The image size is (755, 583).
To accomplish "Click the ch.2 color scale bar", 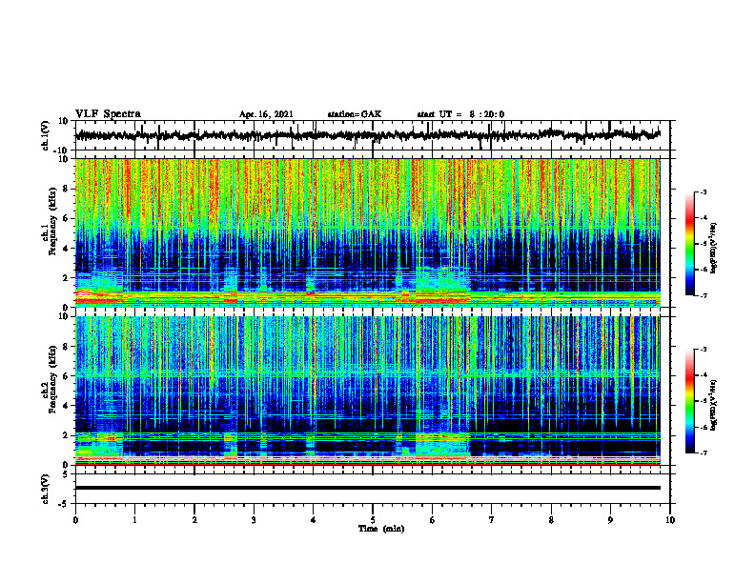I will coord(689,401).
